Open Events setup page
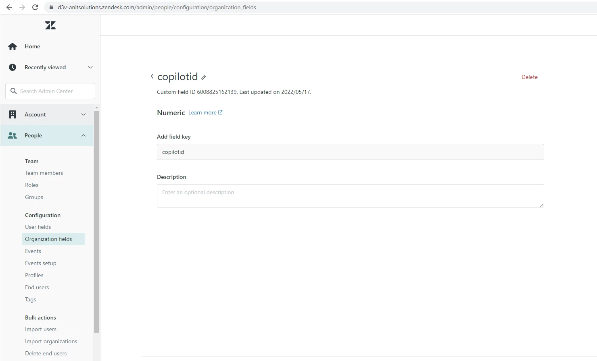This screenshot has height=361, width=597. (x=41, y=263)
